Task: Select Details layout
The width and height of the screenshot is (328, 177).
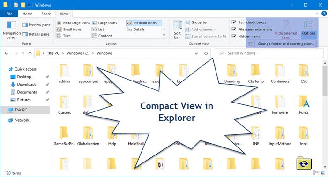Action: point(136,29)
